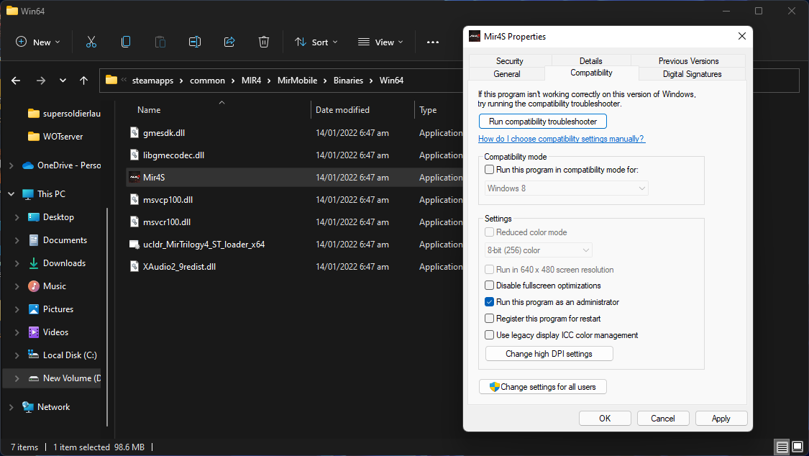Switch to the Digital Signatures tab

point(692,74)
